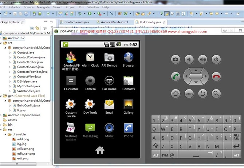Image resolution: width=244 pixels, height=168 pixels.
Task: Select SAXHandler.java in Package Explorer
Action: point(29,91)
